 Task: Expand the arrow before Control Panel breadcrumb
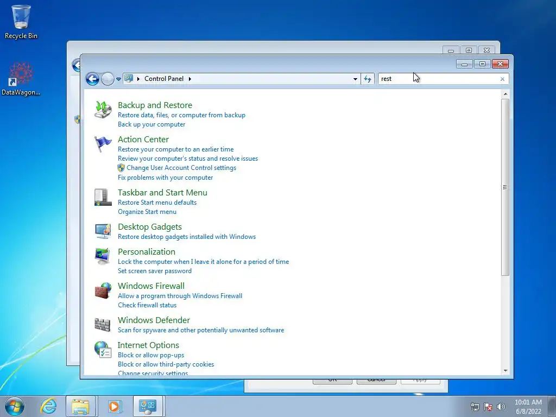[x=138, y=79]
